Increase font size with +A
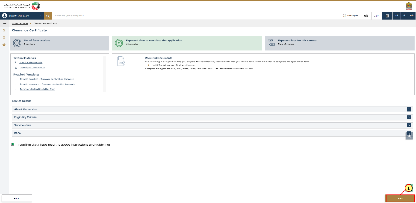The image size is (416, 203). [412, 16]
